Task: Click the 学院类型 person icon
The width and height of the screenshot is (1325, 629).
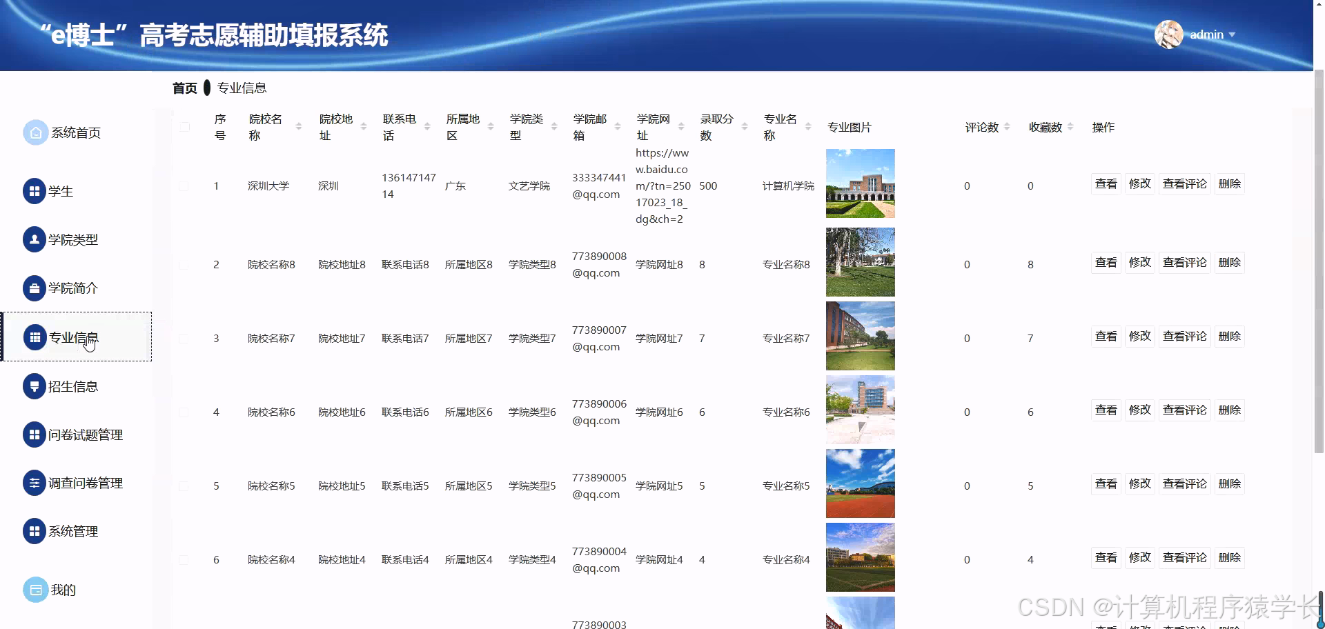Action: coord(35,240)
